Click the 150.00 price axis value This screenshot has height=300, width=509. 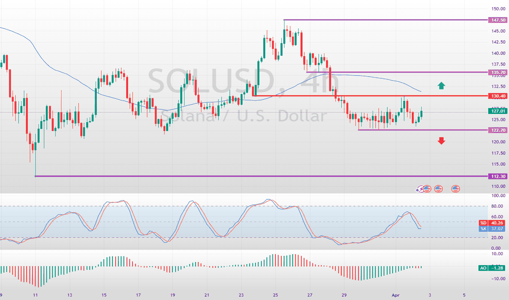click(498, 9)
